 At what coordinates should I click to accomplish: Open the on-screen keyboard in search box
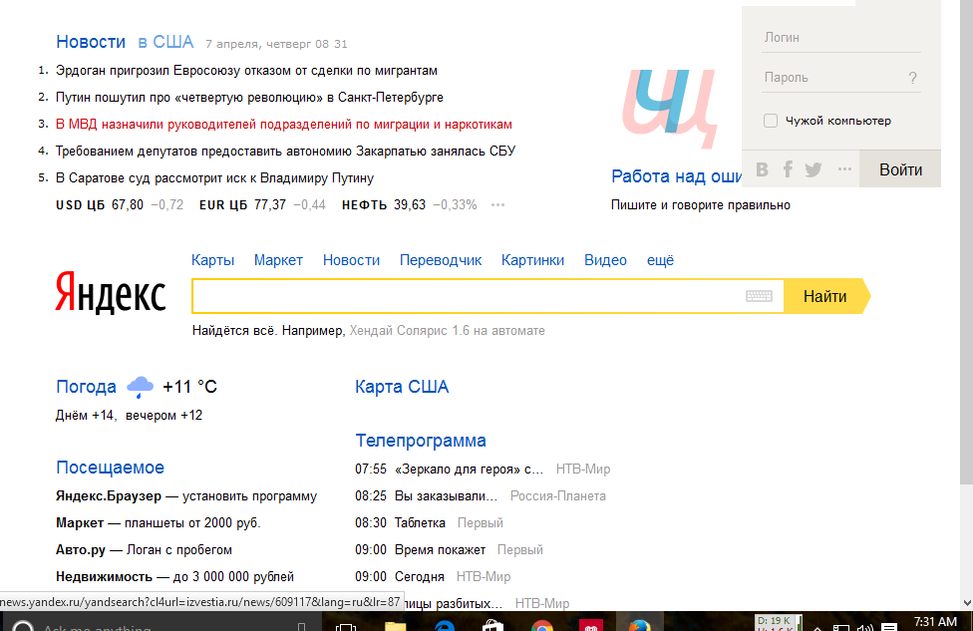(x=759, y=296)
